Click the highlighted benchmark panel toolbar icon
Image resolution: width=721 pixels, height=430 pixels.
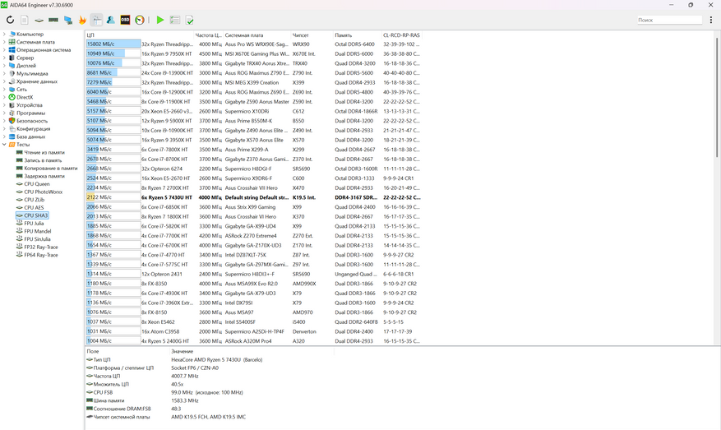[x=96, y=20]
